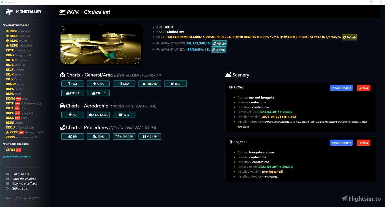Open the SID procedures chart
The image size is (385, 207).
click(x=73, y=136)
